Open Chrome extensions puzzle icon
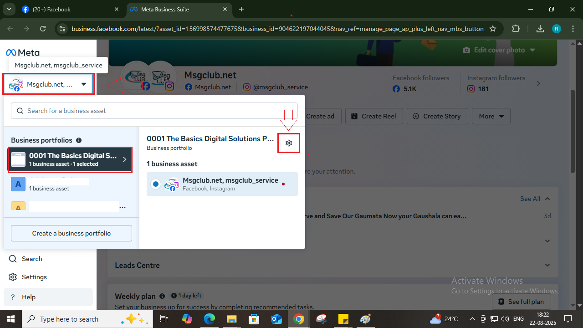583x328 pixels. (516, 29)
